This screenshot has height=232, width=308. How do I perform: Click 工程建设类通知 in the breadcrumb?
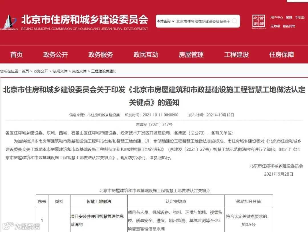click(104, 71)
